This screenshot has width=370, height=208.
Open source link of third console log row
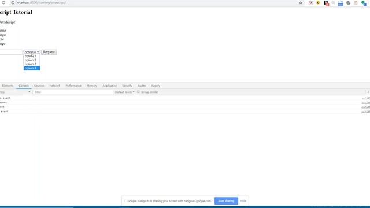click(x=366, y=107)
